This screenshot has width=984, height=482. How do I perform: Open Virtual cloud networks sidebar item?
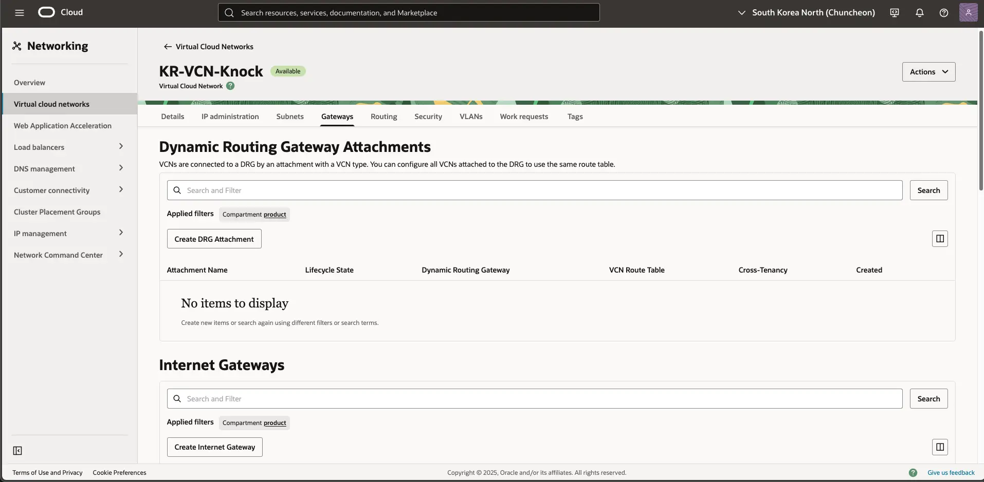pyautogui.click(x=69, y=104)
